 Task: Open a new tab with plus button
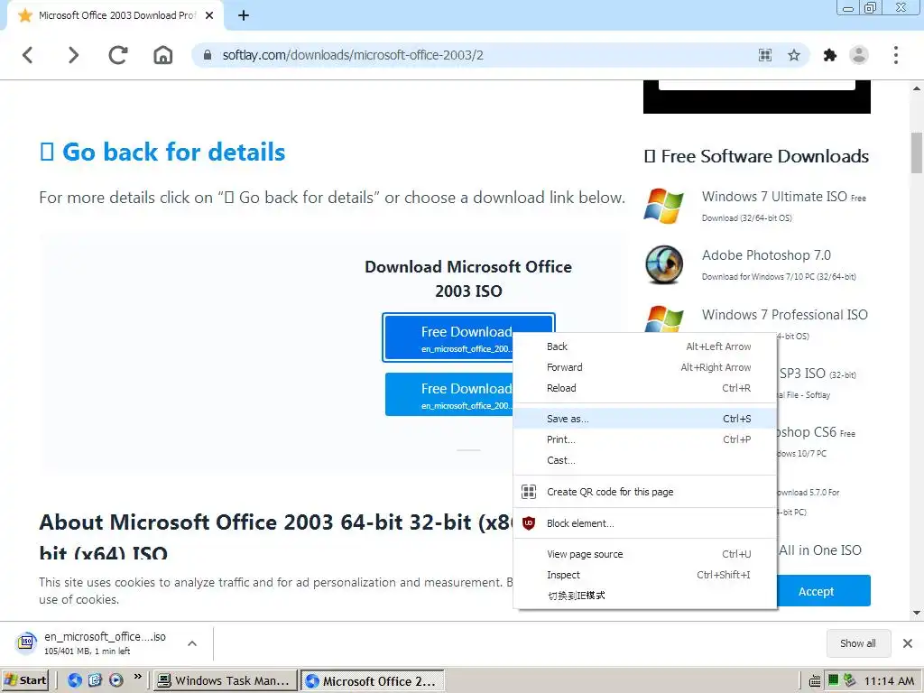click(x=244, y=16)
